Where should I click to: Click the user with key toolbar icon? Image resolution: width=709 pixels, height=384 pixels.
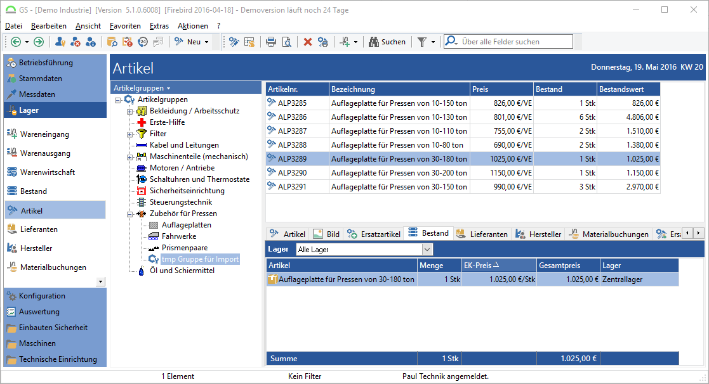click(60, 42)
